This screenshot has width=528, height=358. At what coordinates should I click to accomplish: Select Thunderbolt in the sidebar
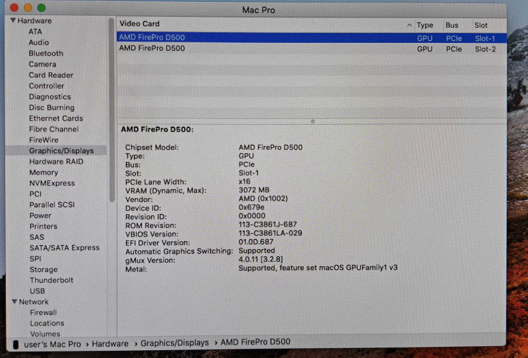click(x=51, y=280)
